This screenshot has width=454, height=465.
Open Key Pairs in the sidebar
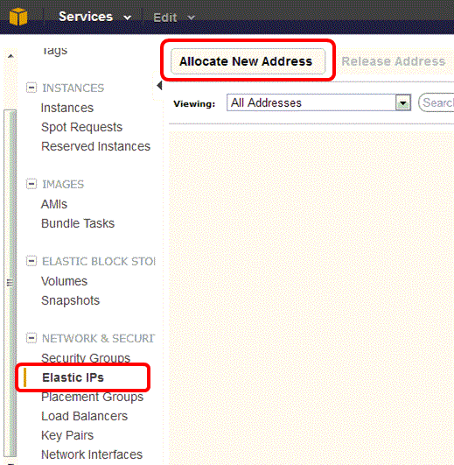tap(67, 435)
